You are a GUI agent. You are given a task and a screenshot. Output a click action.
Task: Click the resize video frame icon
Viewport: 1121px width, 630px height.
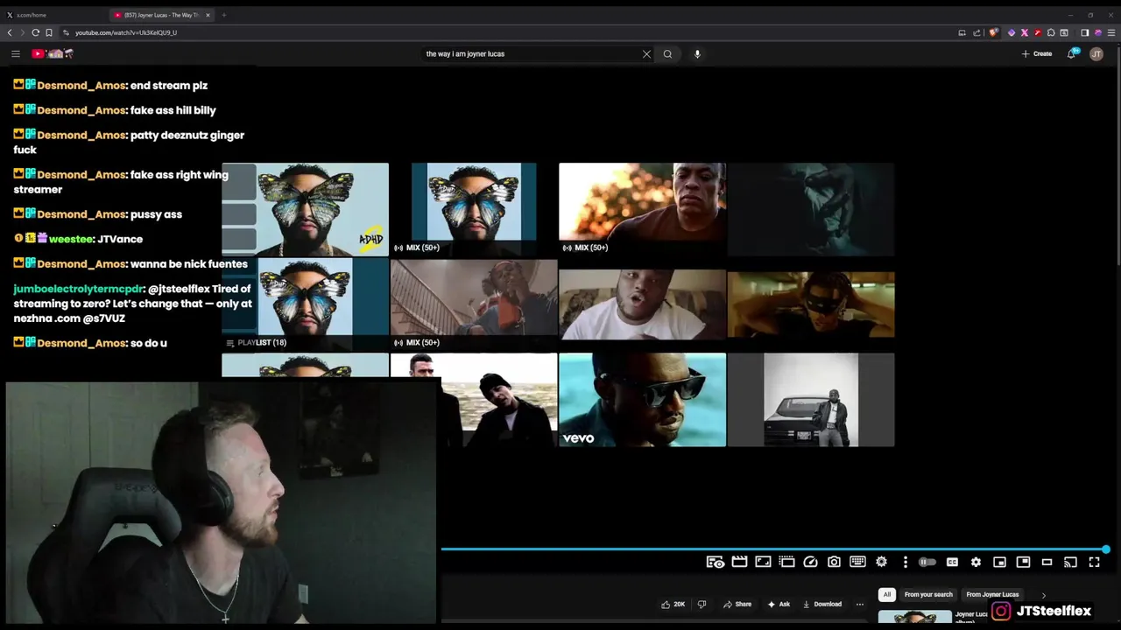763,562
